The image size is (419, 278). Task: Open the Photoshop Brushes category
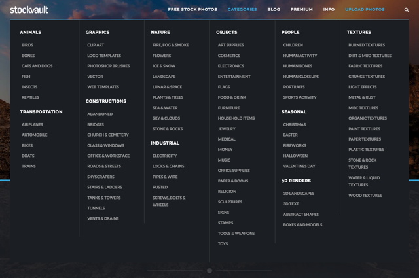[109, 66]
